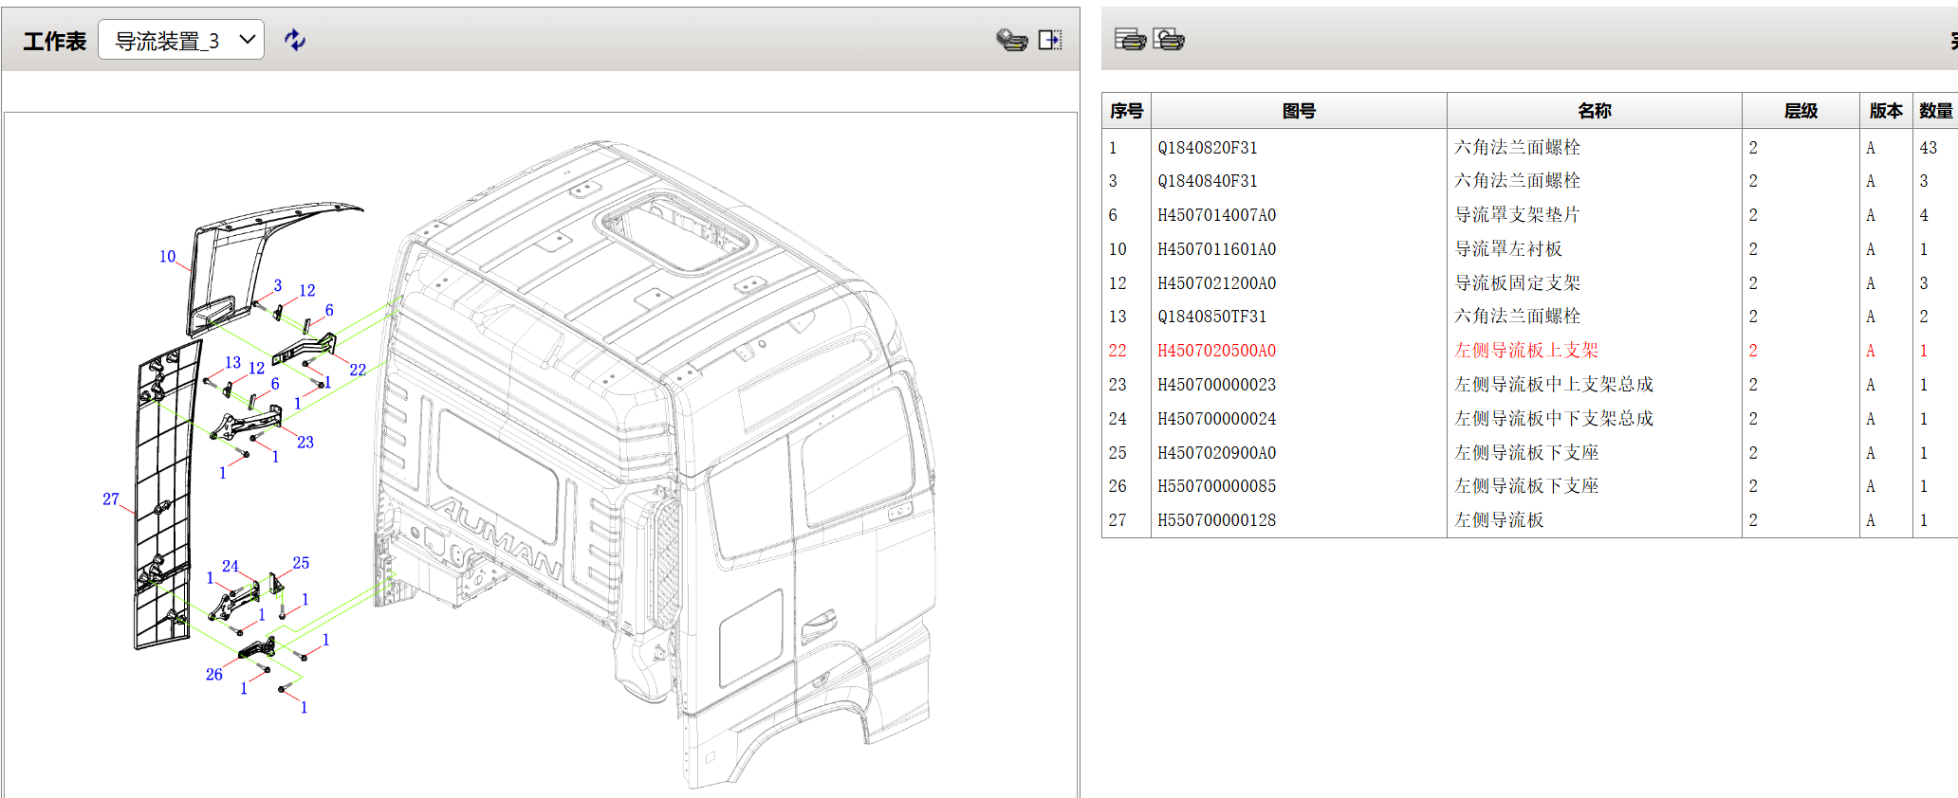This screenshot has height=798, width=1958.
Task: Select the highlighted row H4507020500A0
Action: coord(1216,351)
